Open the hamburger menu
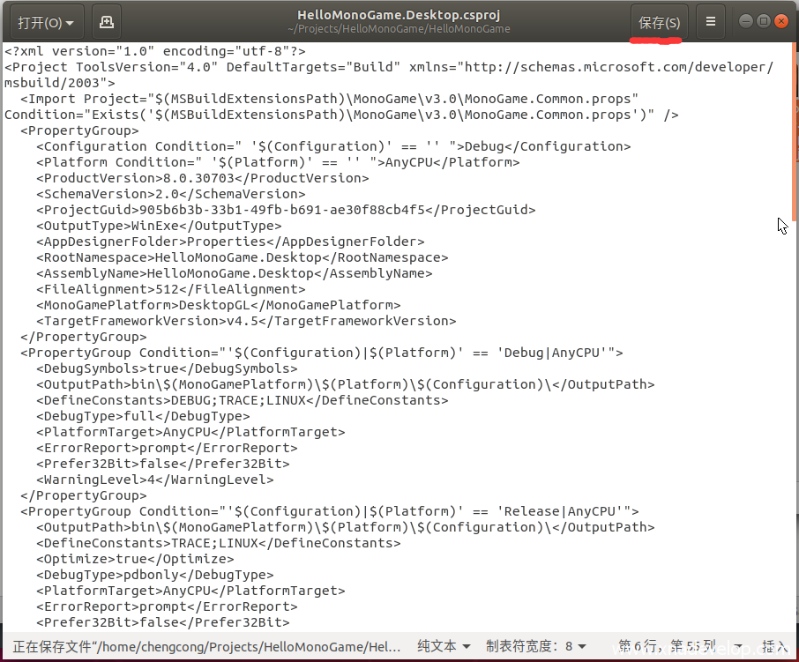The image size is (799, 662). tap(711, 21)
